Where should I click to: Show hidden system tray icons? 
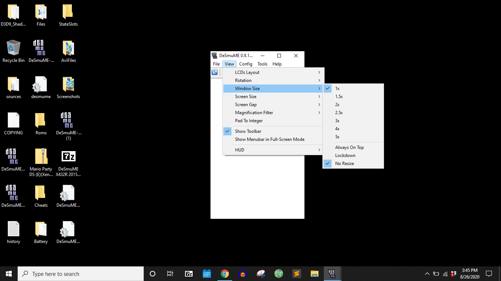[x=427, y=274]
